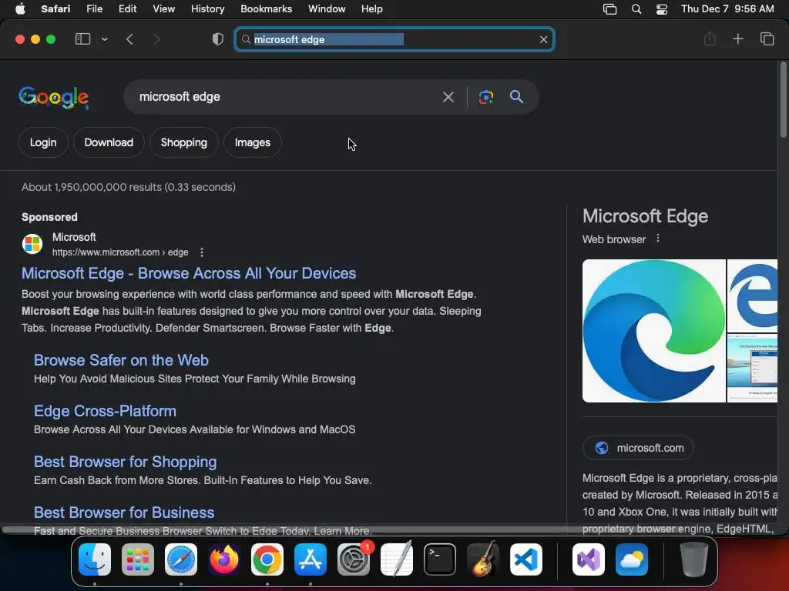
Task: Open the Apple menu
Action: tap(20, 9)
